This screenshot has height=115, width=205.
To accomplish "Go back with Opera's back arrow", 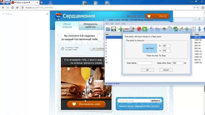I will point(3,8).
